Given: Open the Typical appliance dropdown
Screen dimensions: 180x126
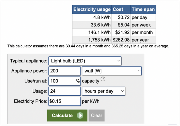Looking at the screenshot, I should [85, 61].
